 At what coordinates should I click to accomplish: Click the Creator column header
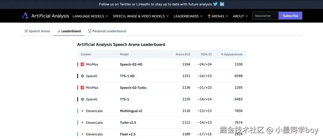(x=86, y=54)
